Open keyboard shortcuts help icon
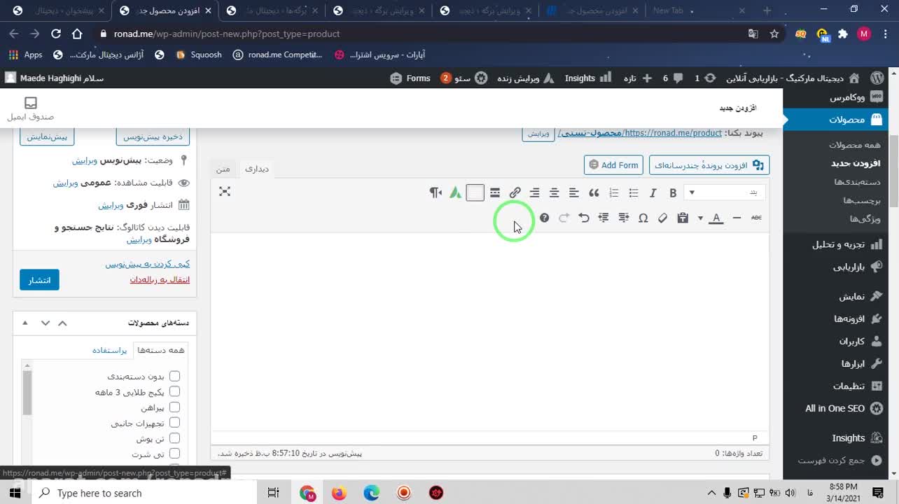The image size is (899, 504). [x=544, y=218]
